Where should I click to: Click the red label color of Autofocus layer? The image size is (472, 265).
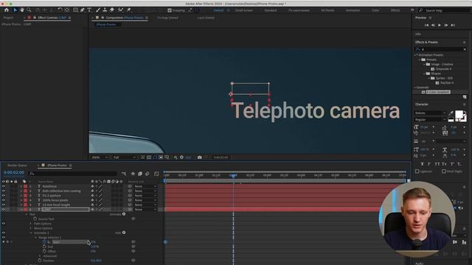coord(25,186)
